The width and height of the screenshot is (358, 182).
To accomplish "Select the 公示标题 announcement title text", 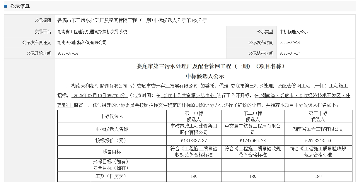I will 132,20.
